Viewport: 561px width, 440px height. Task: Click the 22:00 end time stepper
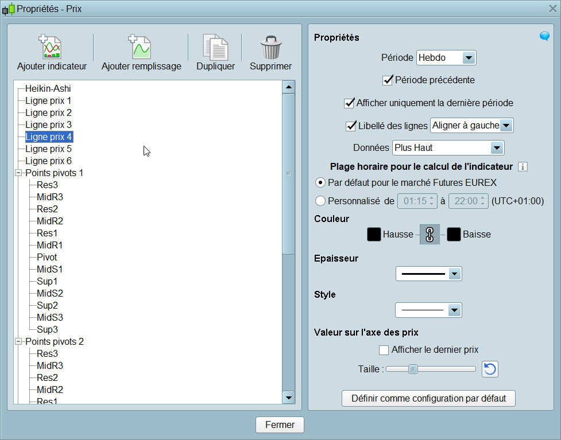coord(483,201)
